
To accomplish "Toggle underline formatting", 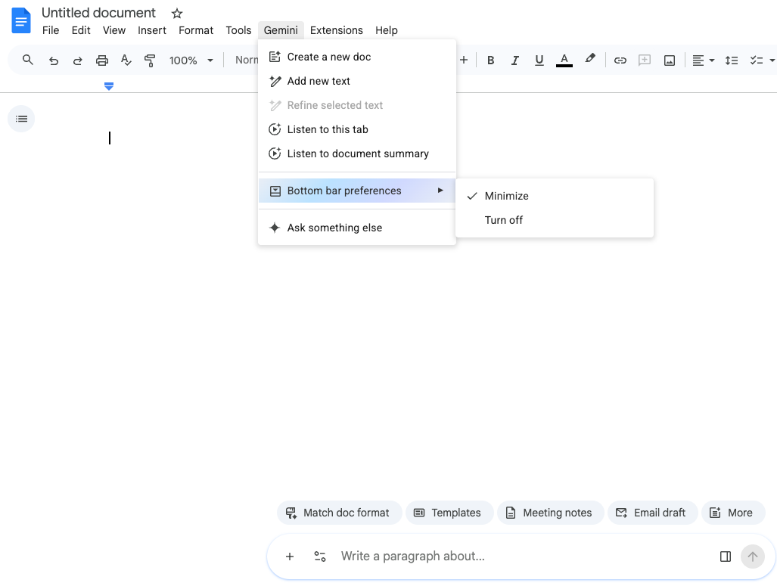I will pos(539,60).
